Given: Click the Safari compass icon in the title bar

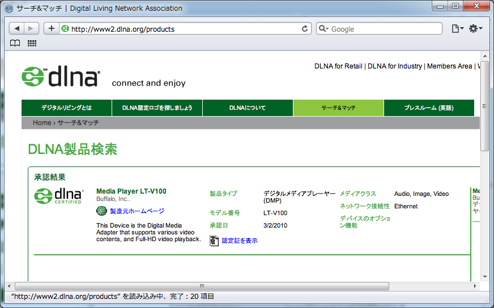Looking at the screenshot, I should 9,8.
